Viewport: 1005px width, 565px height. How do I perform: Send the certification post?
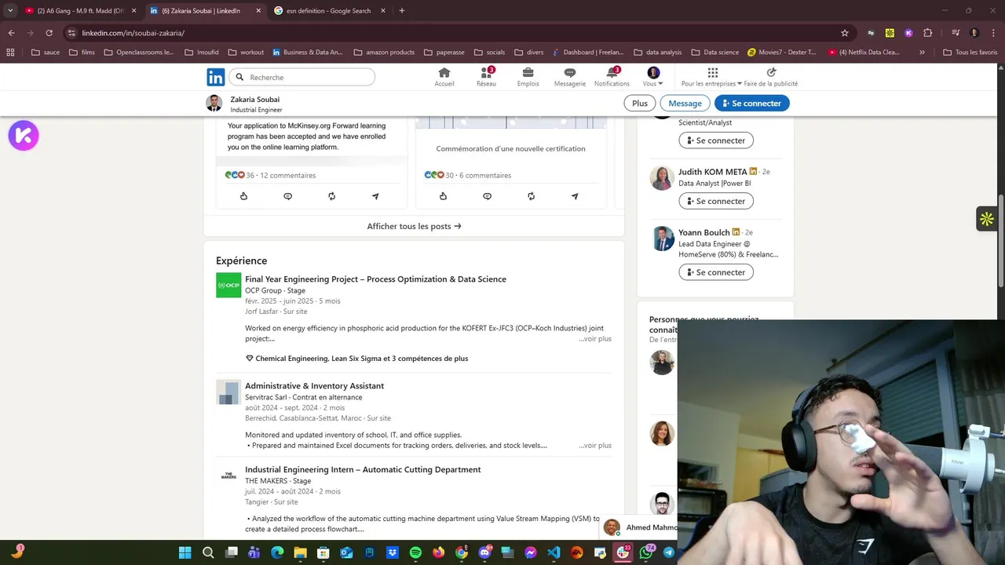coord(575,196)
